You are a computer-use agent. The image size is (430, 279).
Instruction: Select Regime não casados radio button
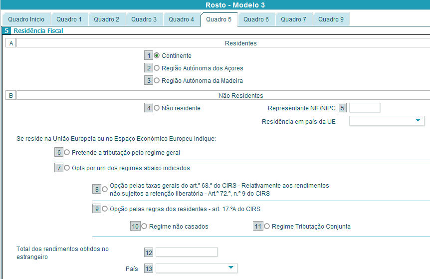pos(144,226)
